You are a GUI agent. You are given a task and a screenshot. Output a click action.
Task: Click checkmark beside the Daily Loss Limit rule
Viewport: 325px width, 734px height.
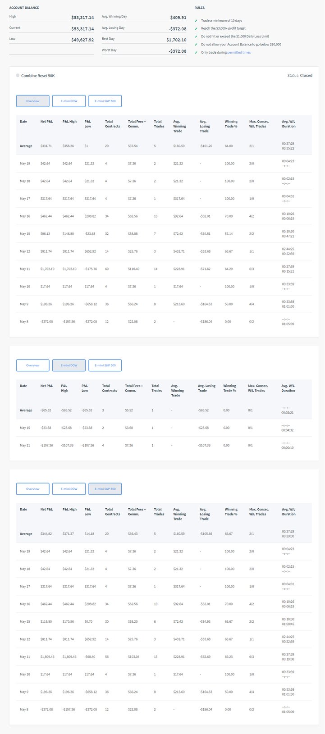click(x=196, y=36)
